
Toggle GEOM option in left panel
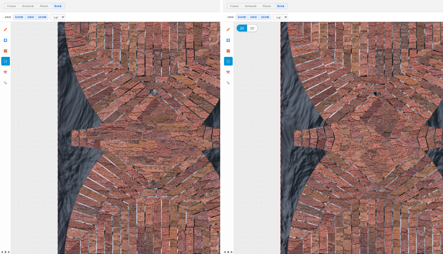pos(42,17)
